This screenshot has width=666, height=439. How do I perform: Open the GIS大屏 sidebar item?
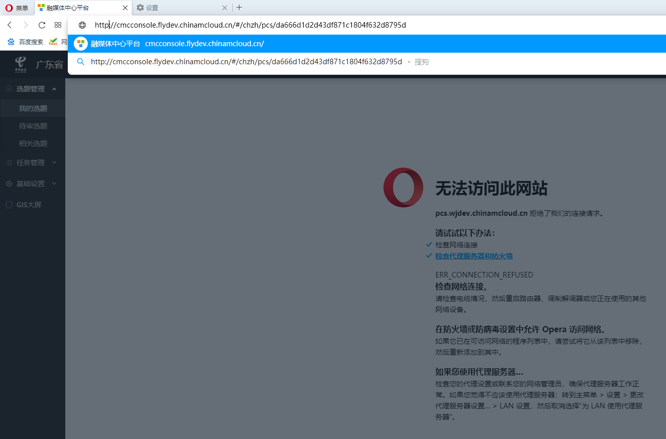(29, 205)
